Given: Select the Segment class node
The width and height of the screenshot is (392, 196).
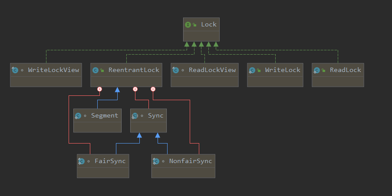Looking at the screenshot, I should pos(98,121).
